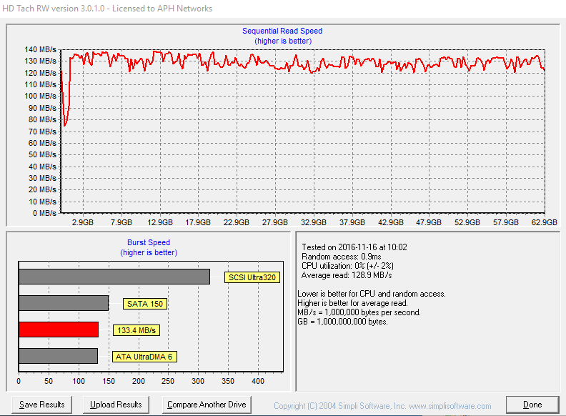Screen dimensions: 566x416
Task: Click the 140 MB/s y-axis label
Action: [40, 49]
